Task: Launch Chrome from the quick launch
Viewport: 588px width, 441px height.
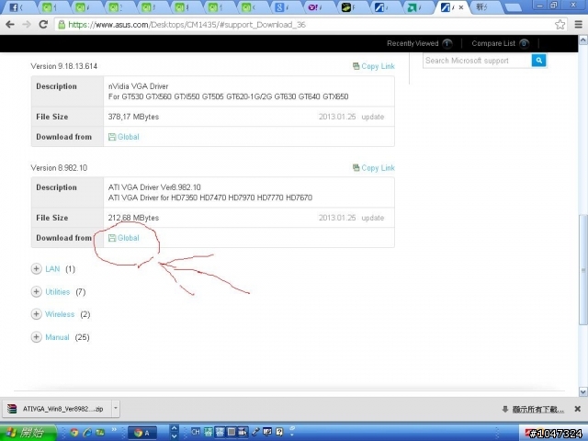Action: pos(74,433)
